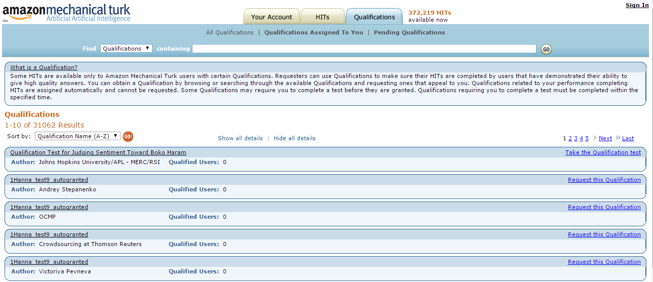Go to results page 4
This screenshot has height=282, width=653.
pyautogui.click(x=582, y=138)
